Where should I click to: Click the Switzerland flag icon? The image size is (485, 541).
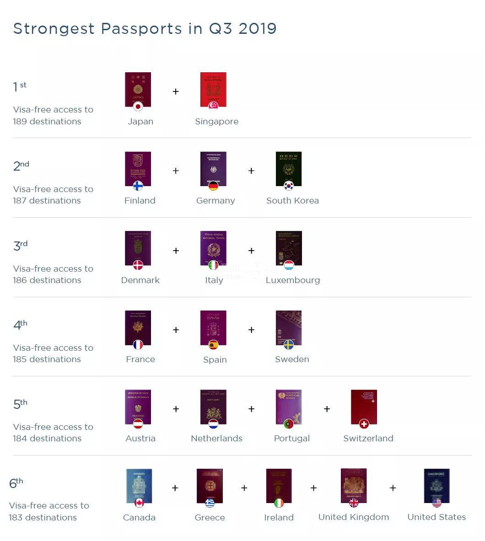(364, 424)
